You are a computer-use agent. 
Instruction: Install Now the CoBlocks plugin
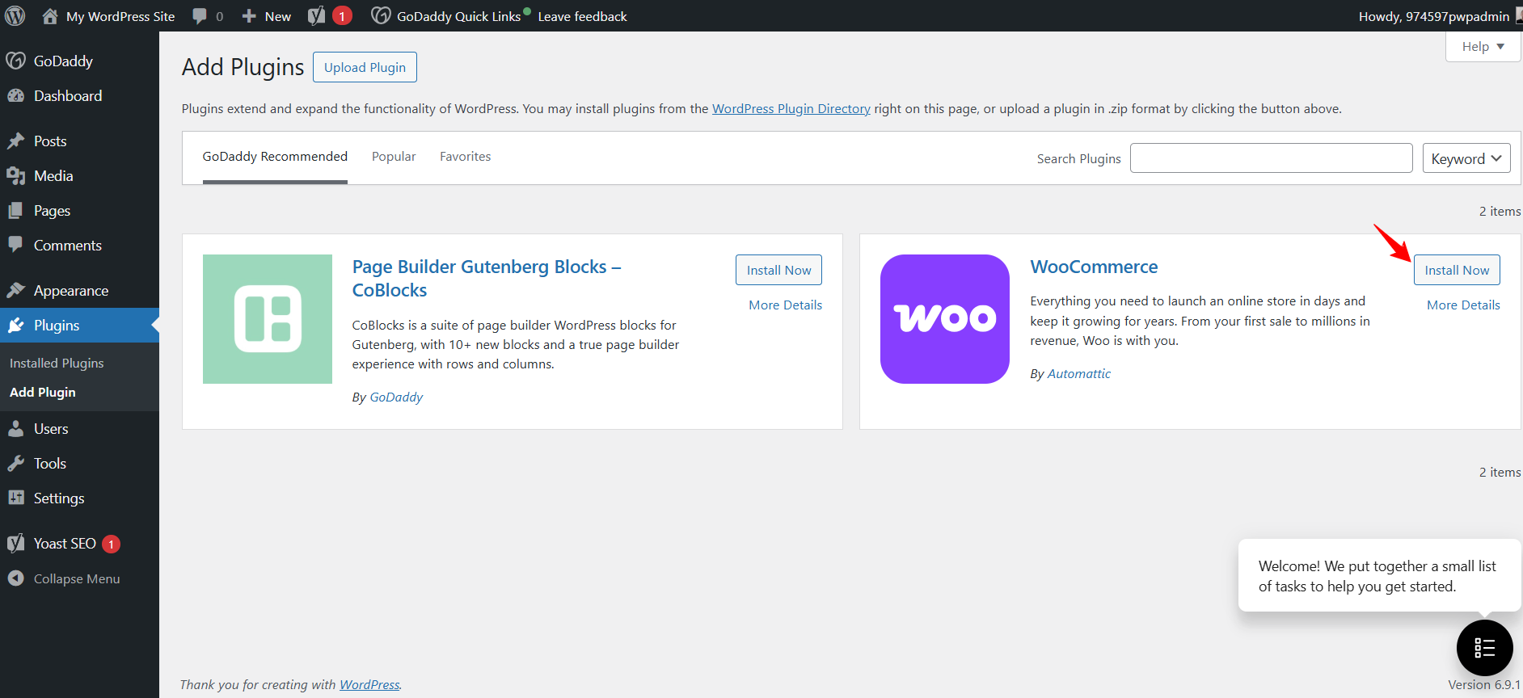point(778,270)
